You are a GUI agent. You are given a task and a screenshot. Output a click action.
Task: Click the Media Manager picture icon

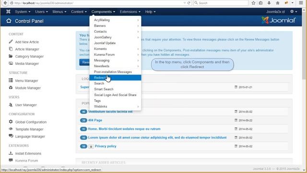click(x=11, y=63)
